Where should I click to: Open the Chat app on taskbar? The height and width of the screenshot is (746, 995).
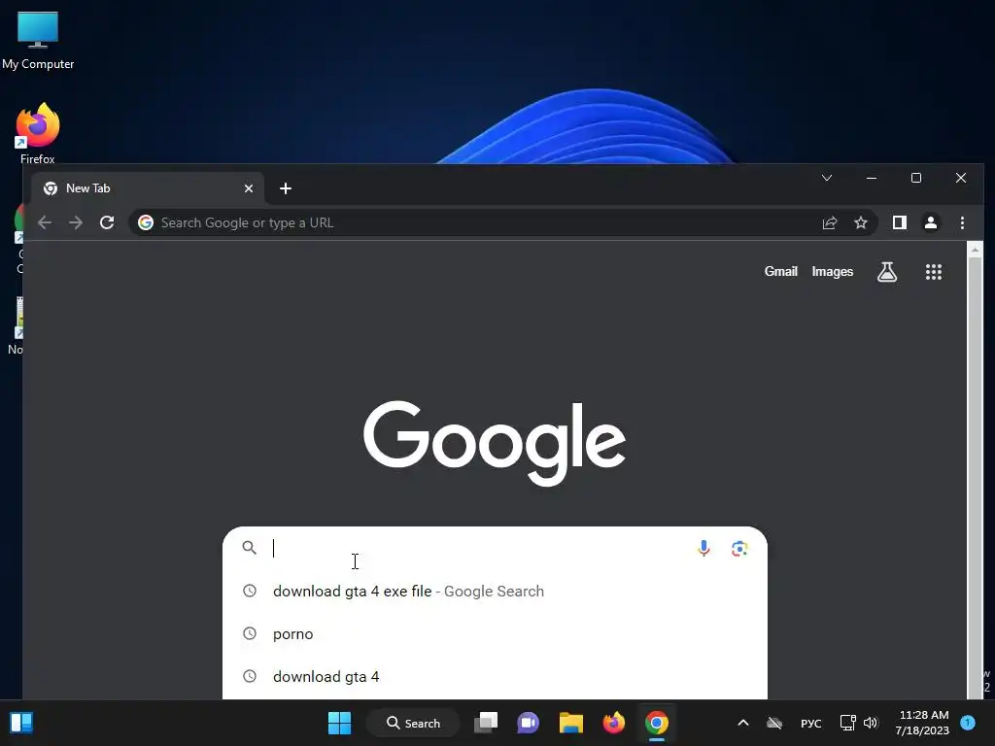click(528, 723)
